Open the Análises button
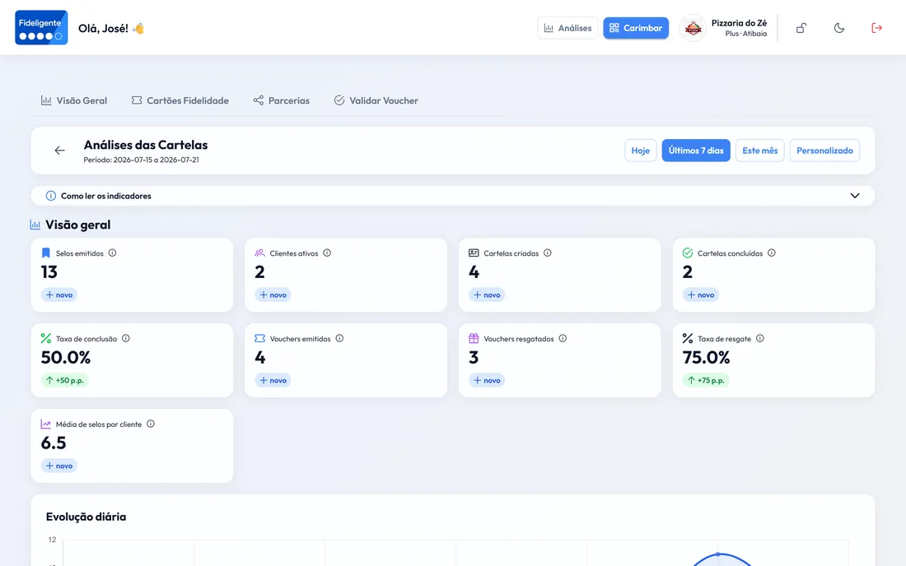Screen dimensions: 906x566 click(567, 28)
